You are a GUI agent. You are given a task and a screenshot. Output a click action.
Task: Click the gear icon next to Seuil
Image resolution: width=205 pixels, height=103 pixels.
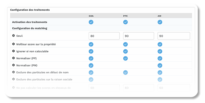(14, 36)
